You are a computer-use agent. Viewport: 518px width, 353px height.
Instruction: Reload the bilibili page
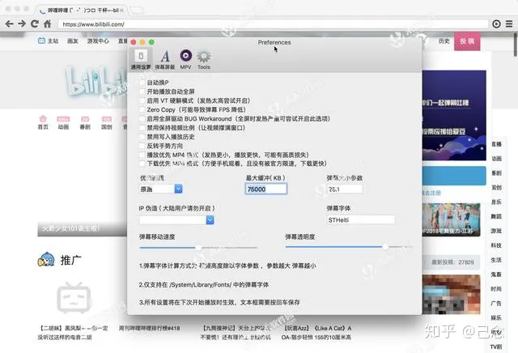click(34, 23)
